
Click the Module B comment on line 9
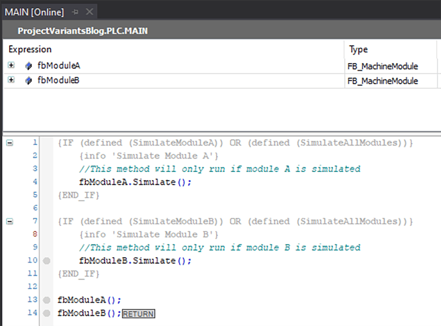pos(220,247)
